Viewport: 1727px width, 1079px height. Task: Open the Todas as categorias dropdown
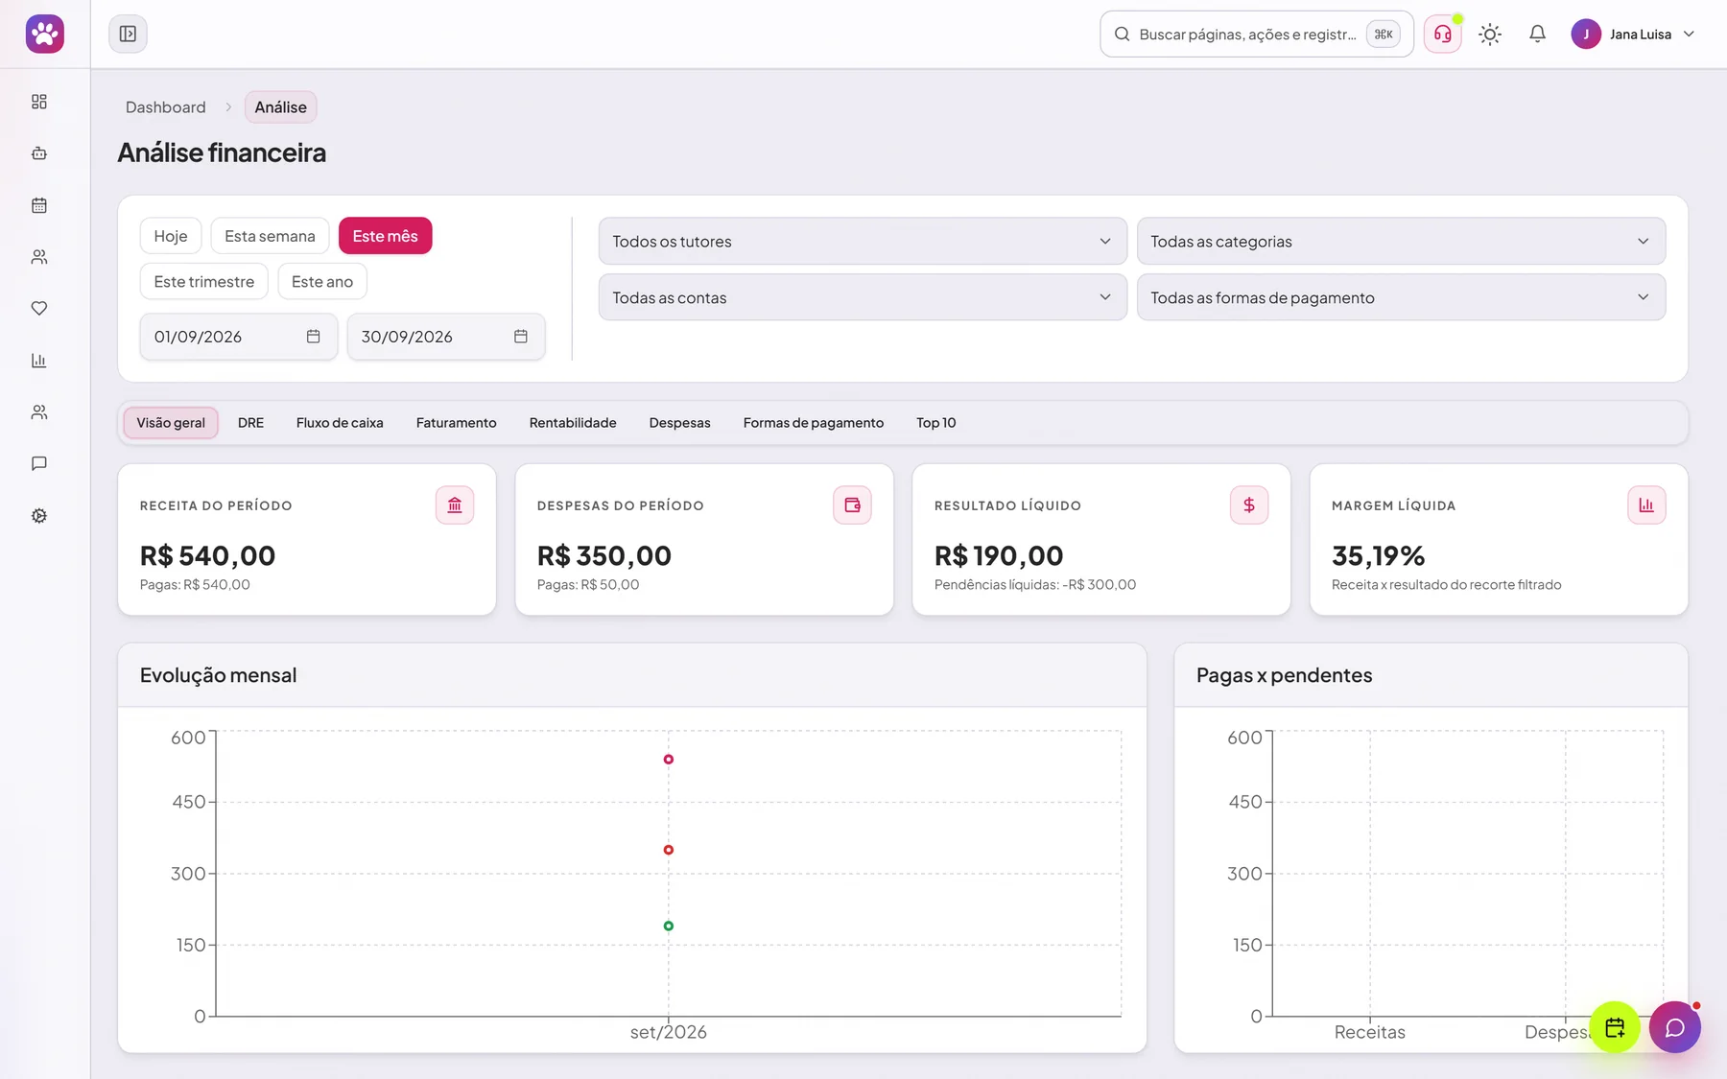[x=1401, y=242]
